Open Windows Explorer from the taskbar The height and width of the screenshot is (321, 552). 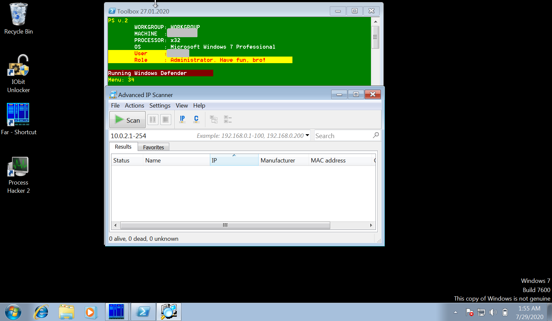66,312
